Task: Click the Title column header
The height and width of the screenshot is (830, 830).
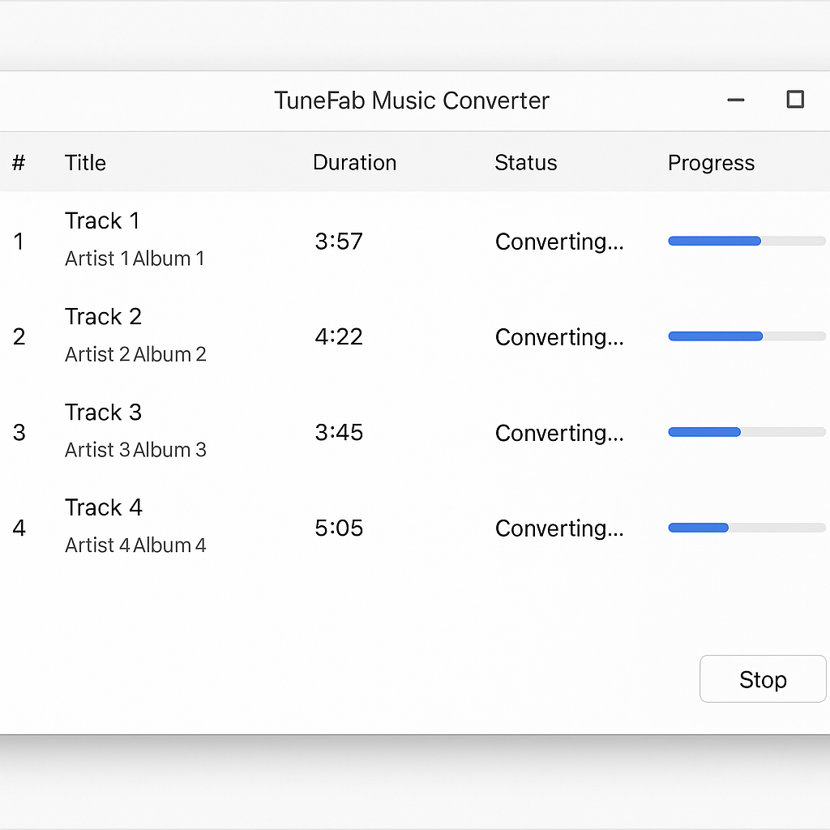Action: pyautogui.click(x=85, y=162)
